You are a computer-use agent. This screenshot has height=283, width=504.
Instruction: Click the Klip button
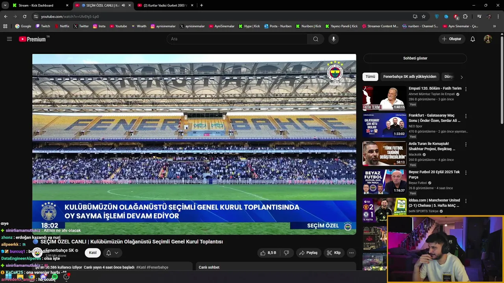[x=334, y=253]
